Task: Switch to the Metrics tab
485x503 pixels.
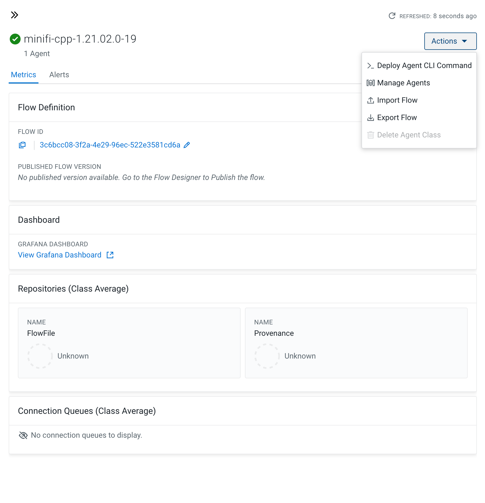Action: (24, 75)
